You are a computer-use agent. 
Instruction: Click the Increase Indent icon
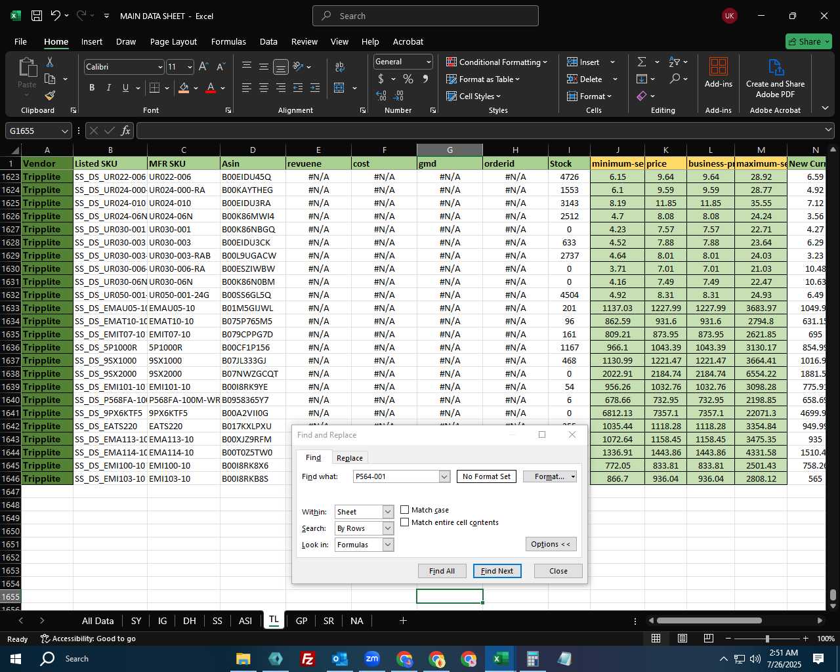pyautogui.click(x=315, y=87)
